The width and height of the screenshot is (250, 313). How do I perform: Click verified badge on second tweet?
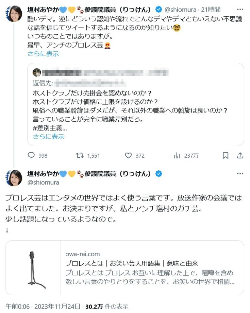coord(159,174)
